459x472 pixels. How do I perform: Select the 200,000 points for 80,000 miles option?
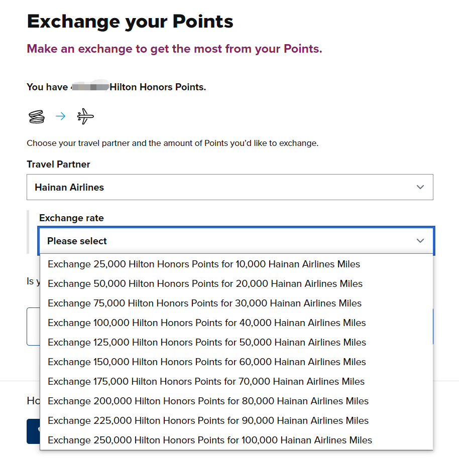pyautogui.click(x=237, y=401)
